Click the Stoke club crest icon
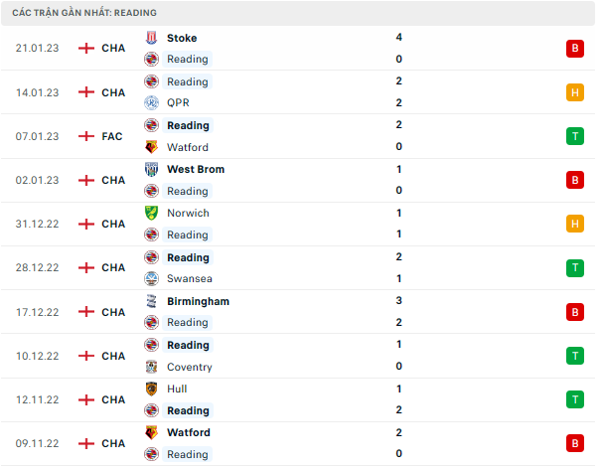This screenshot has width=603, height=469. [x=151, y=38]
